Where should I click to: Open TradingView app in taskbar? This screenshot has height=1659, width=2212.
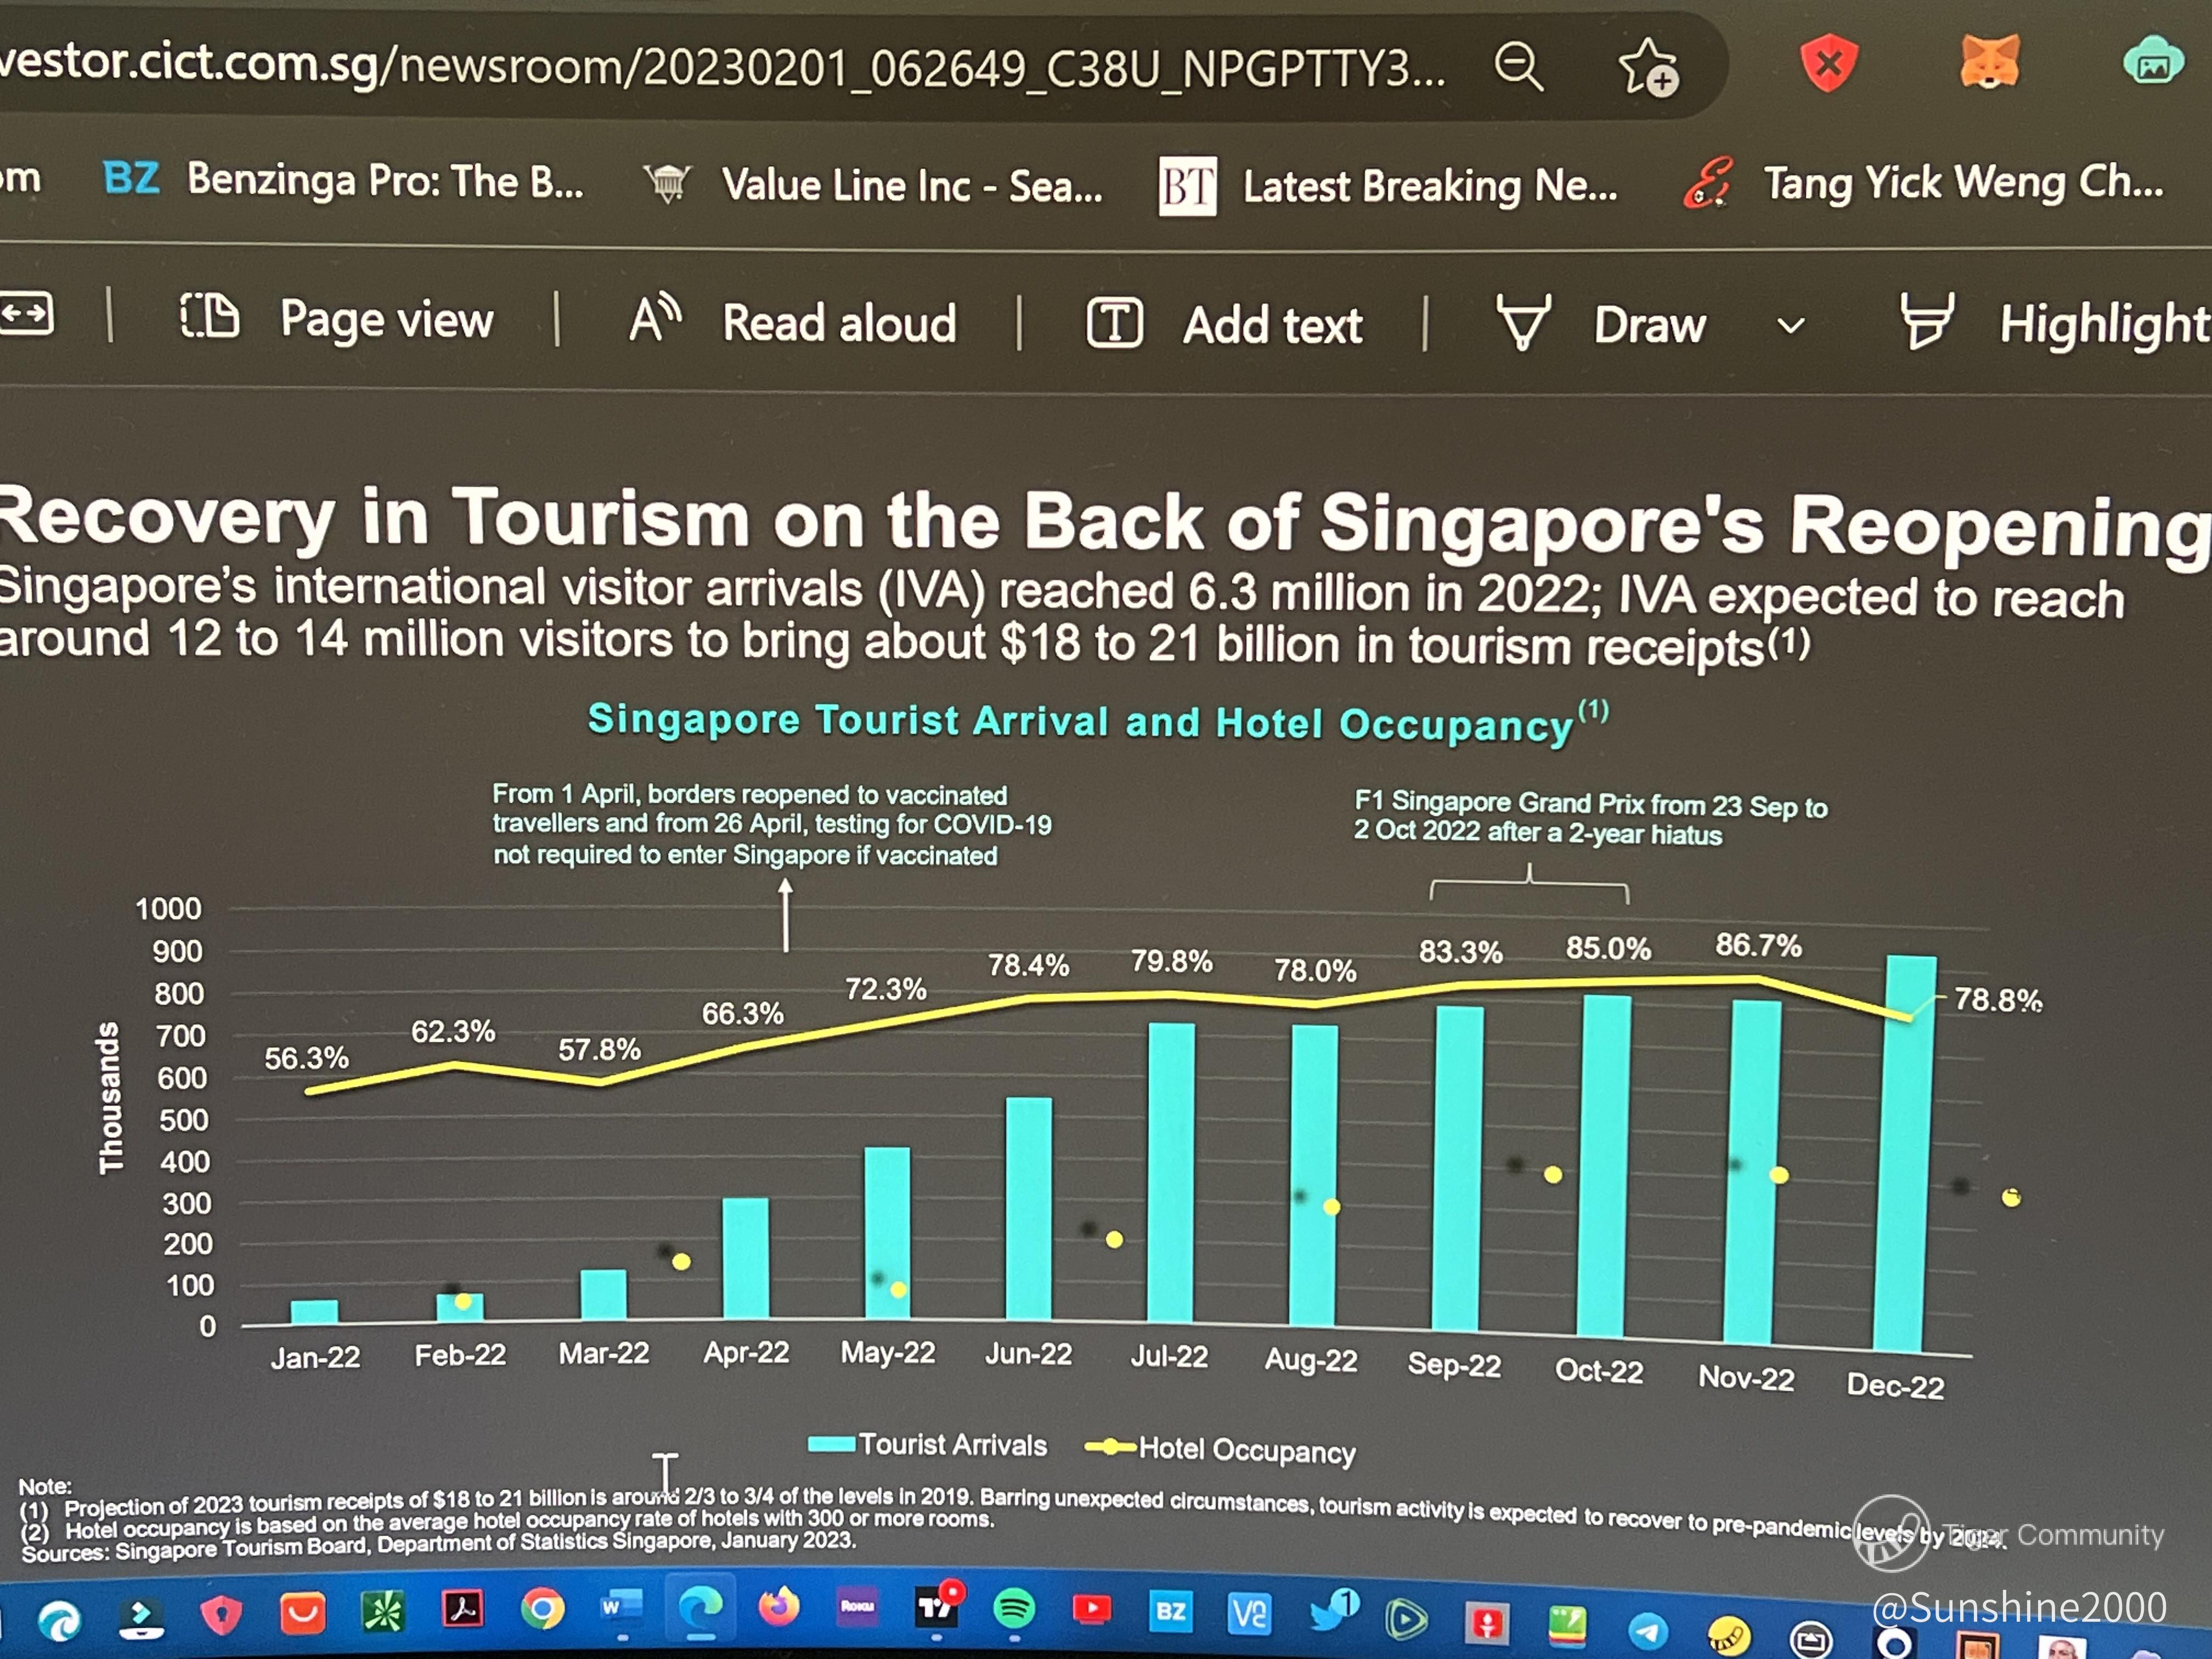936,1607
